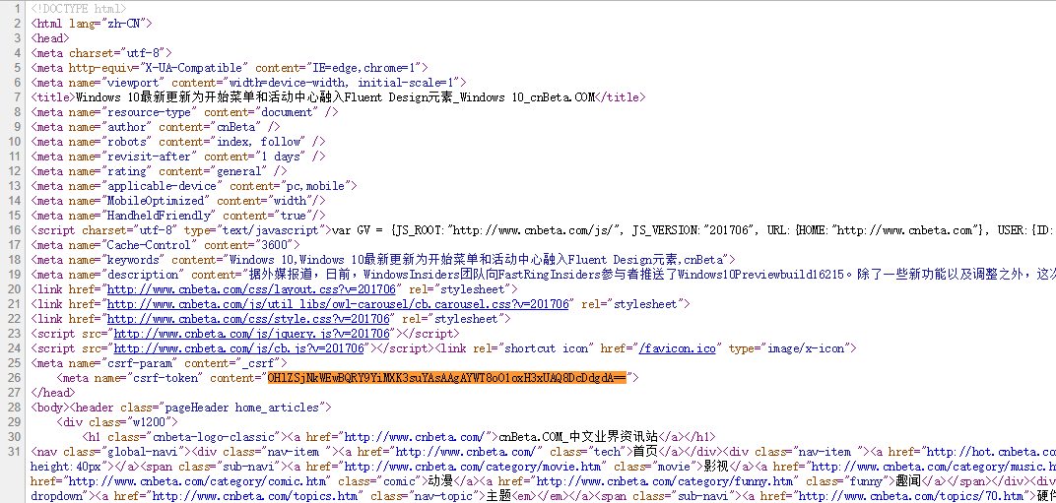The image size is (1056, 503).
Task: Click the closing head tag
Action: (53, 393)
